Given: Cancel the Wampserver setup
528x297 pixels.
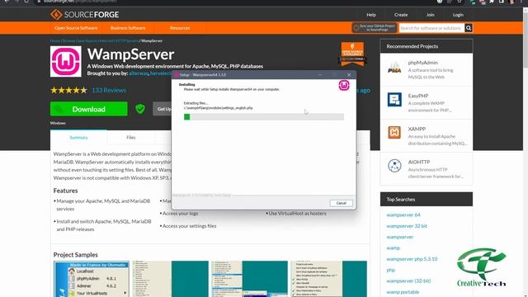Looking at the screenshot, I should (x=341, y=203).
